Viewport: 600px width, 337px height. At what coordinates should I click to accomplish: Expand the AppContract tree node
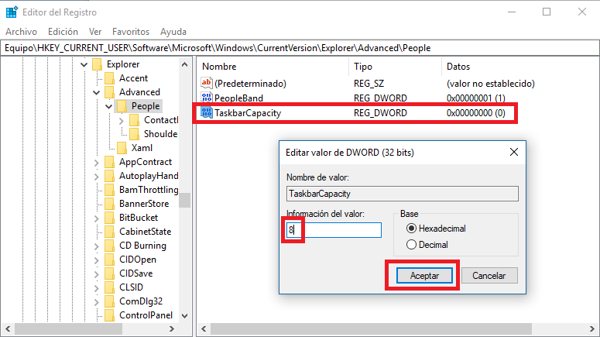click(x=97, y=163)
